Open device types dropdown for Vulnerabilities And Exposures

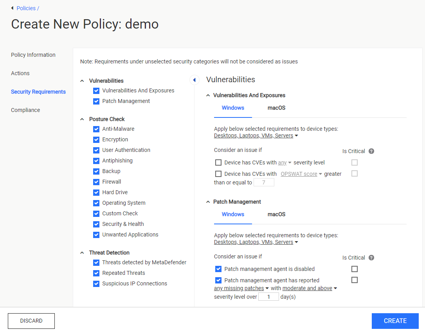256,135
